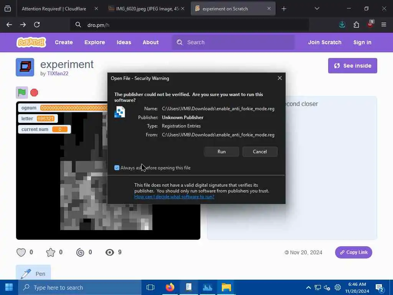Open a new browser tab
This screenshot has width=393, height=295.
pyautogui.click(x=284, y=9)
